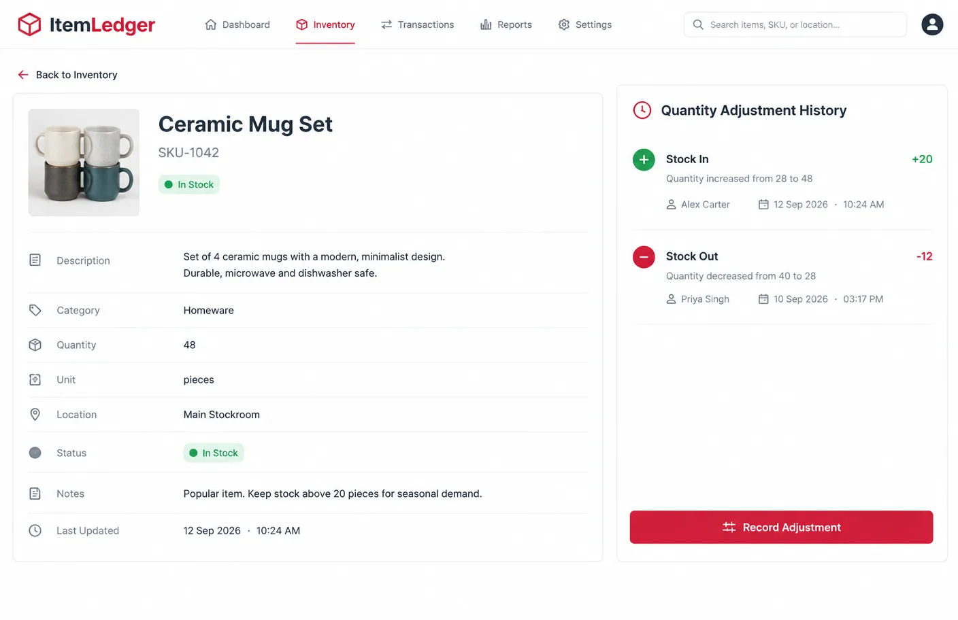Screen dimensions: 958x620
Task: Follow the Back to Inventory link
Action: [x=67, y=75]
